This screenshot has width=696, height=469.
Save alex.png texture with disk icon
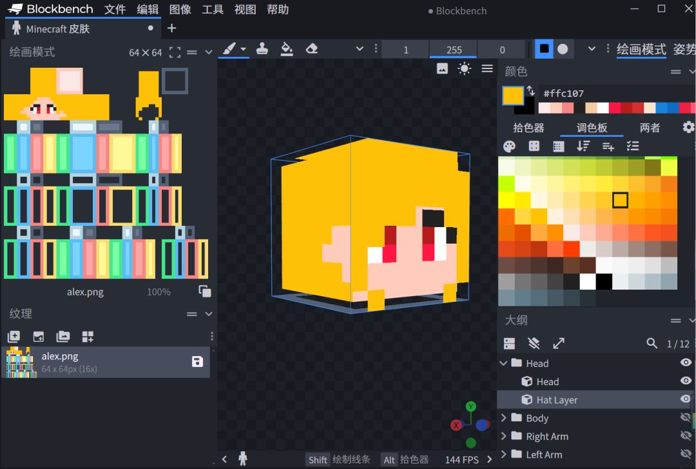(198, 362)
